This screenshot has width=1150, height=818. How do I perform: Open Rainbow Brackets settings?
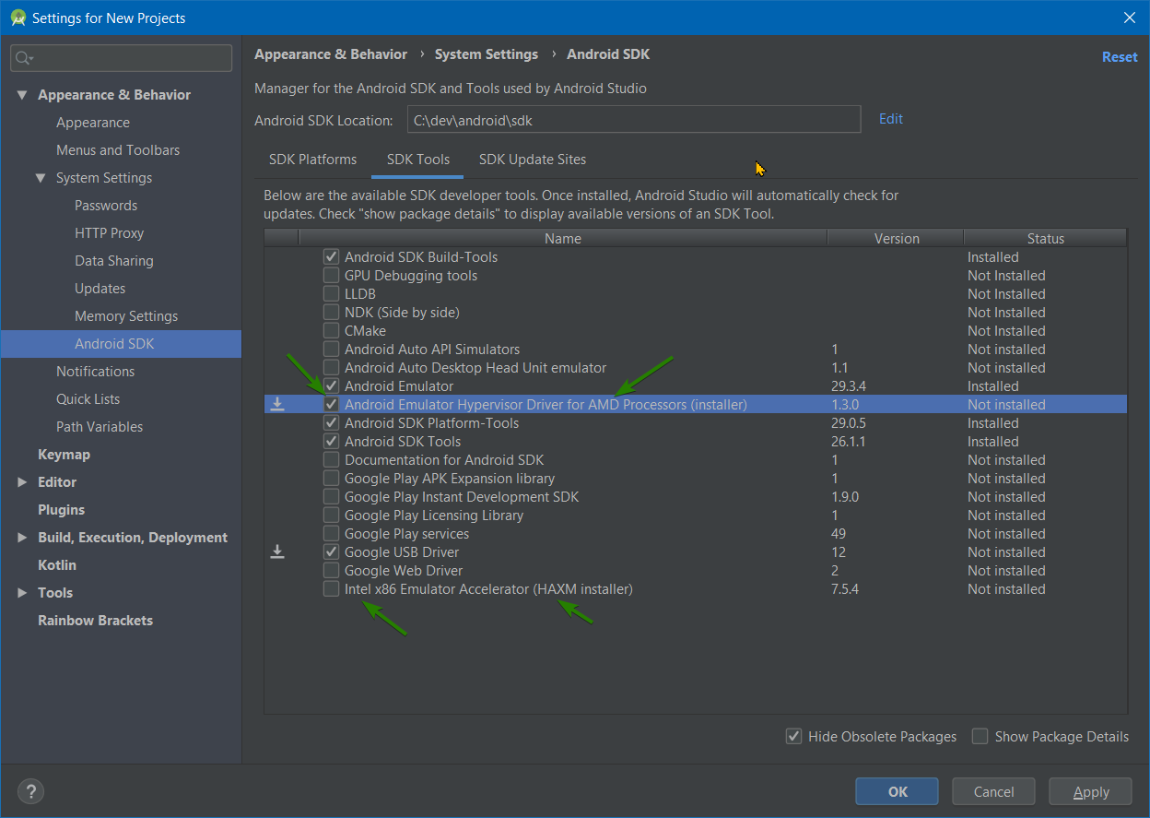pos(95,621)
